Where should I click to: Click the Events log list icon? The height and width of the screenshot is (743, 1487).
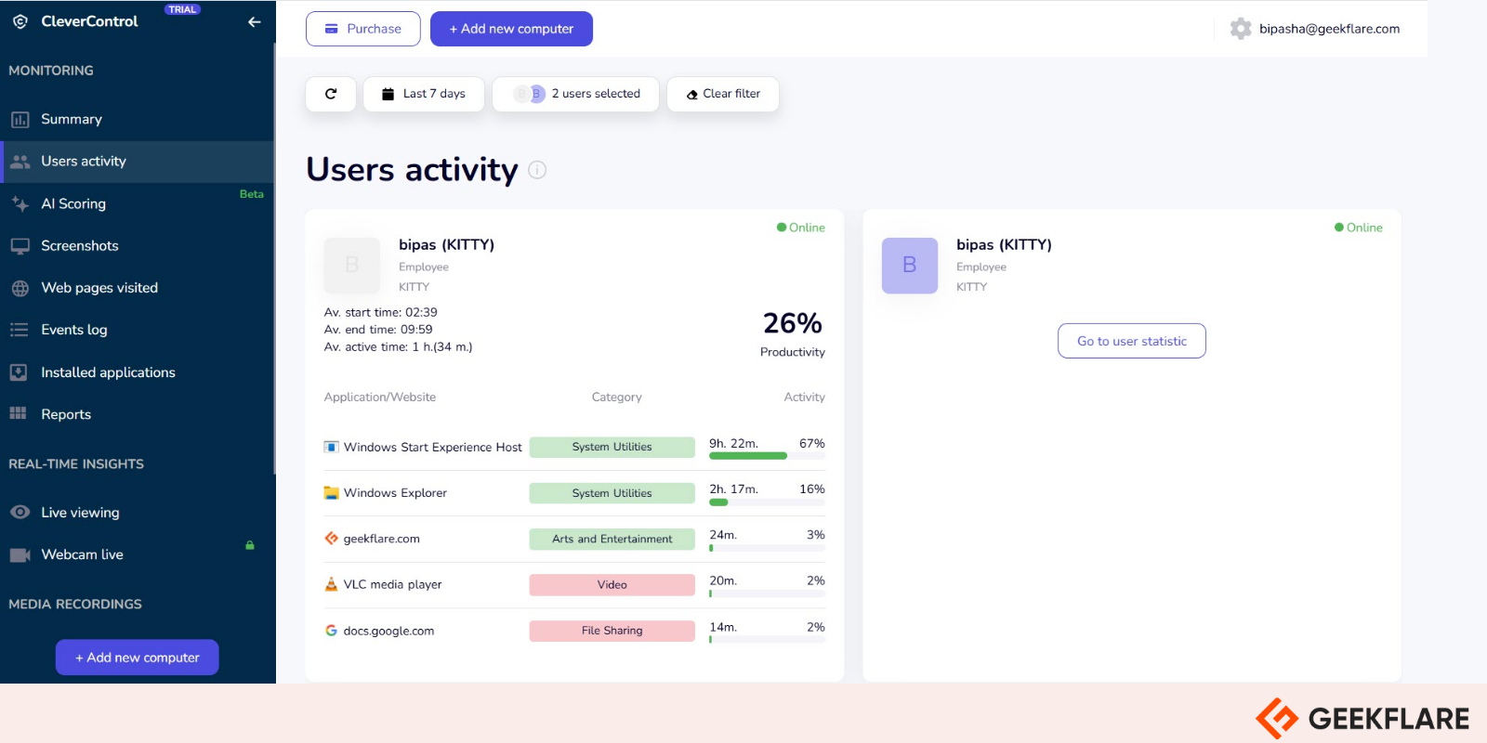(20, 330)
